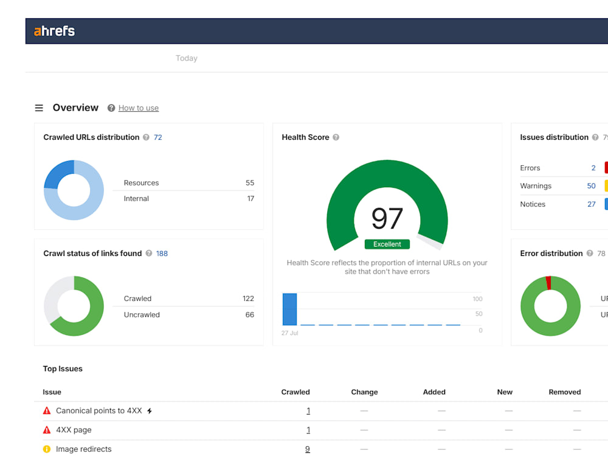
Task: Open crawled count 1 for 4XX page
Action: pos(308,430)
